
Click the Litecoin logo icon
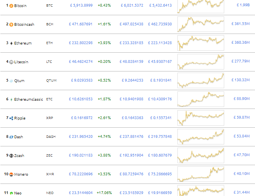pyautogui.click(x=11, y=62)
